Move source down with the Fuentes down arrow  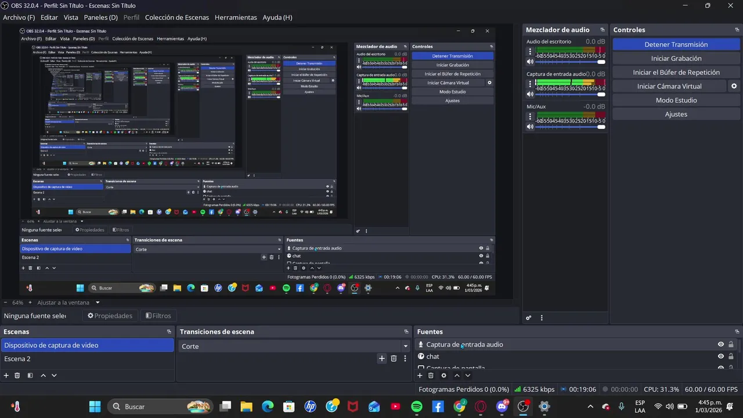pyautogui.click(x=468, y=376)
